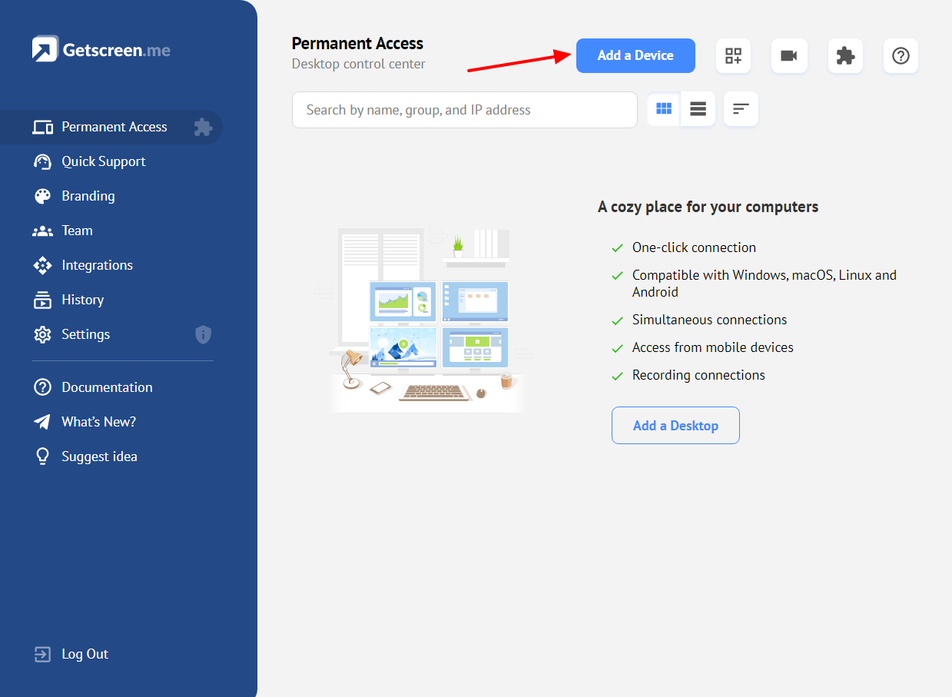Click the Branding palette icon

tap(42, 196)
